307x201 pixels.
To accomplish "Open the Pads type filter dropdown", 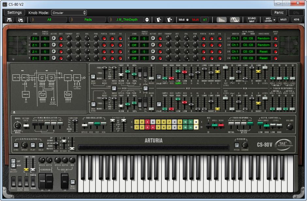I will pyautogui.click(x=88, y=20).
